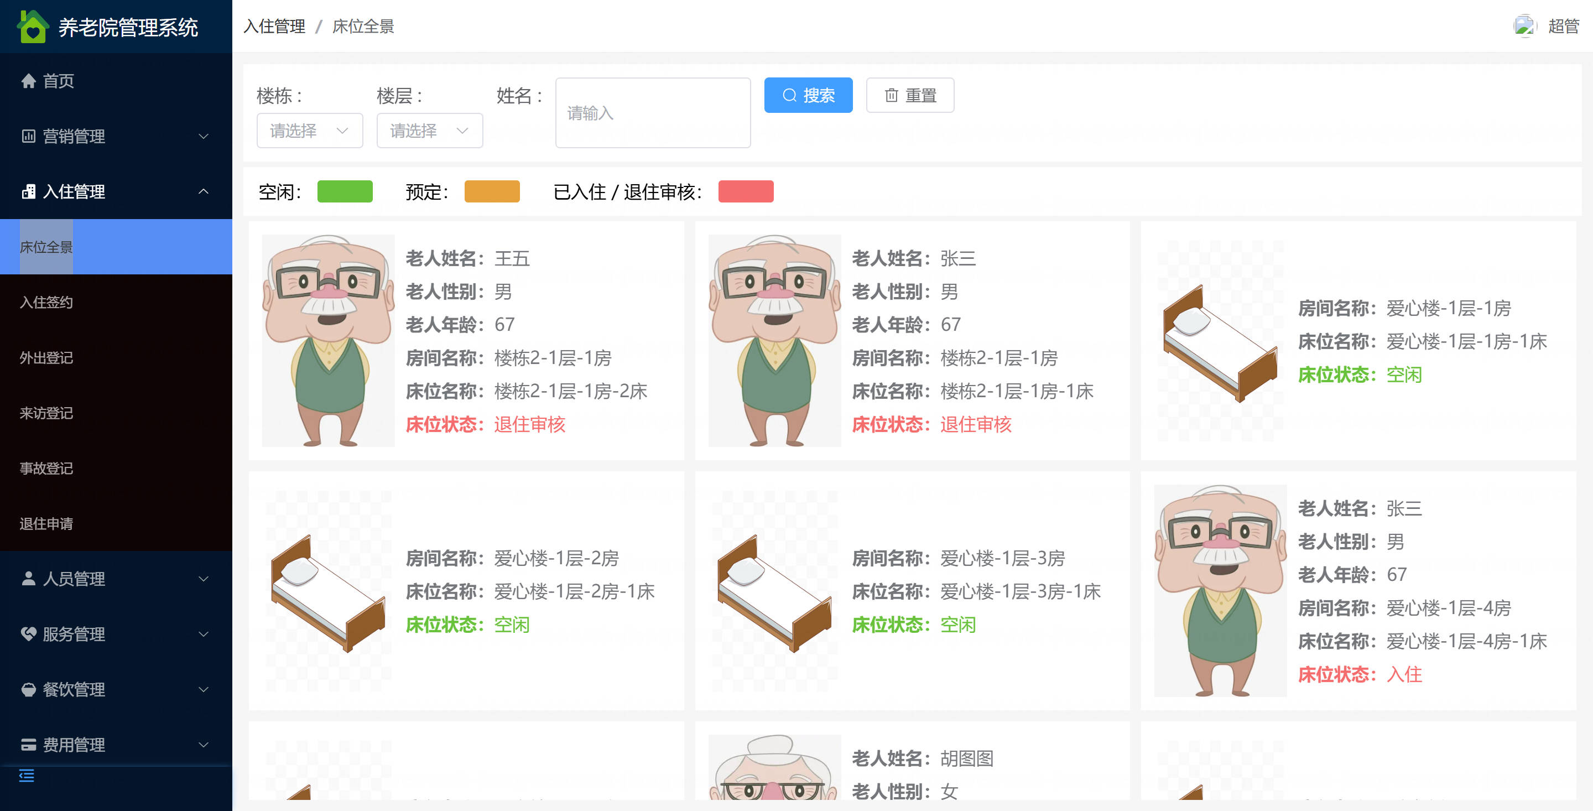Image resolution: width=1593 pixels, height=811 pixels.
Task: Collapse the sidebar with the fold icon
Action: click(27, 775)
